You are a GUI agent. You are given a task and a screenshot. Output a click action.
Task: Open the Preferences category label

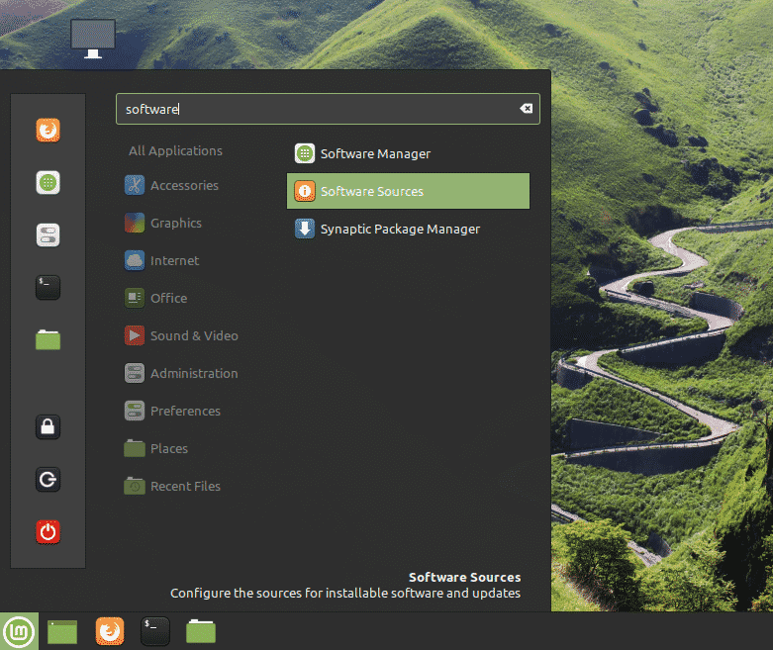tap(185, 411)
